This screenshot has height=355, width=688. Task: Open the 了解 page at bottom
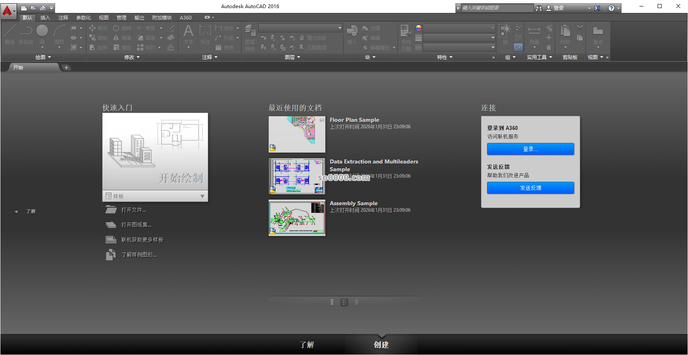[307, 345]
